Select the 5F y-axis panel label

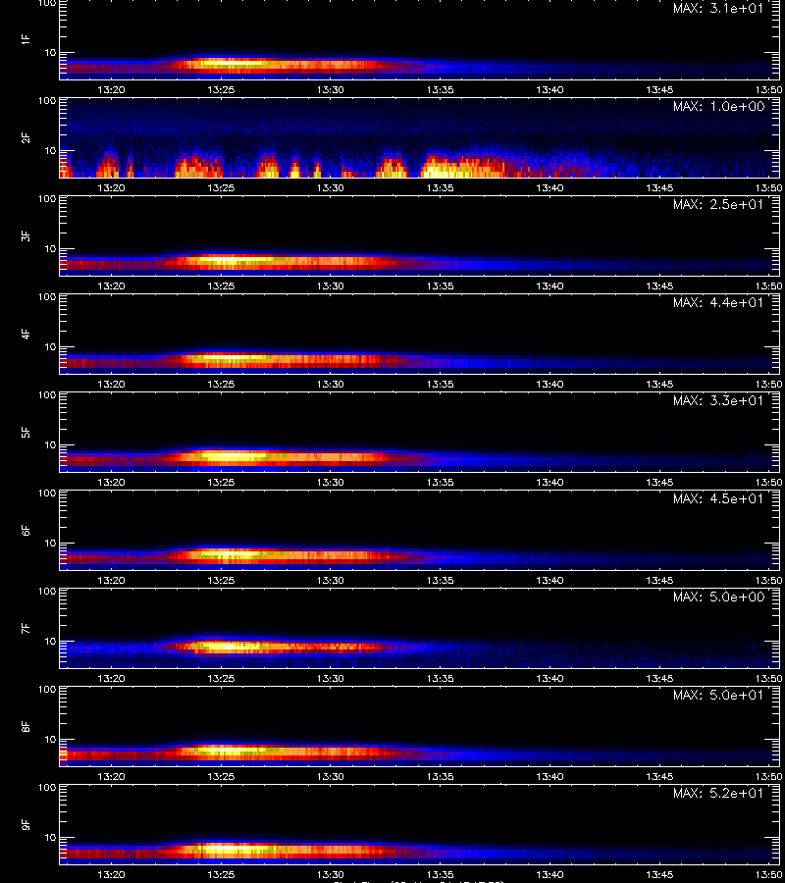tap(26, 432)
